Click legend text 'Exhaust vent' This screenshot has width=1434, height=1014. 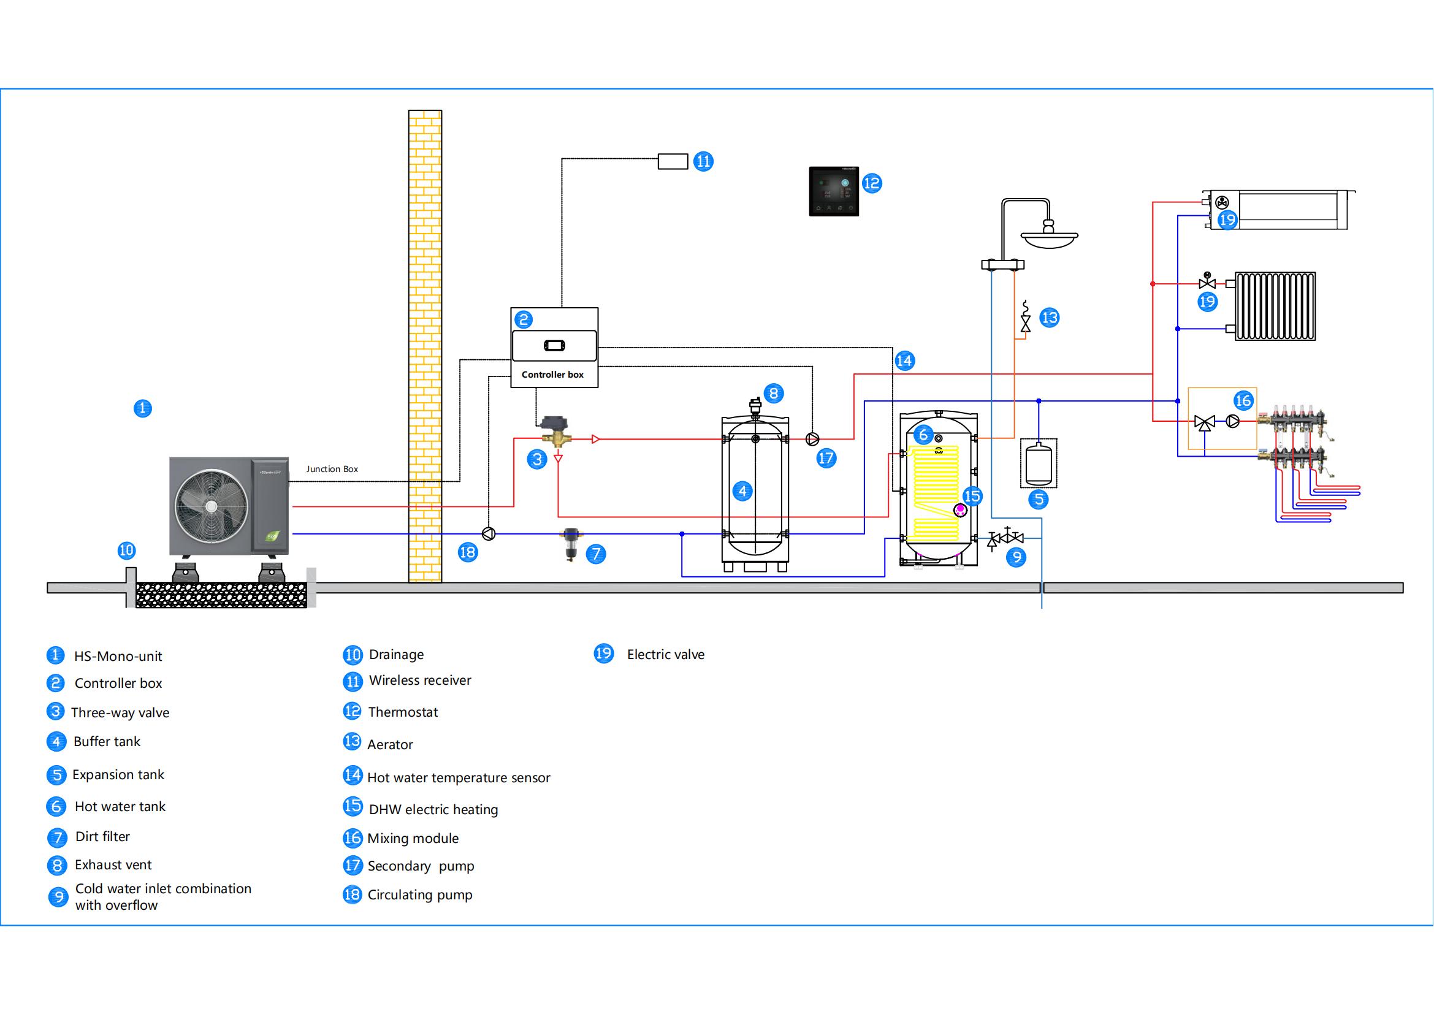tap(113, 866)
